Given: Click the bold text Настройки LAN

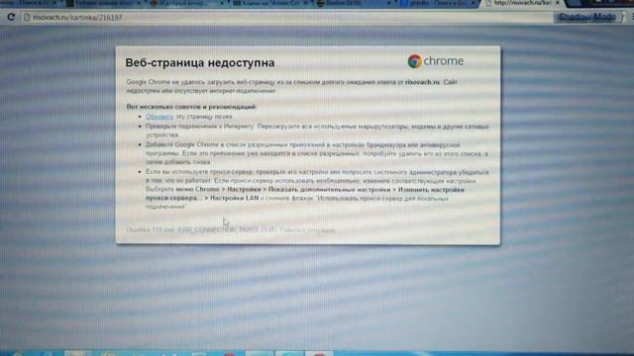Looking at the screenshot, I should click(x=234, y=198).
